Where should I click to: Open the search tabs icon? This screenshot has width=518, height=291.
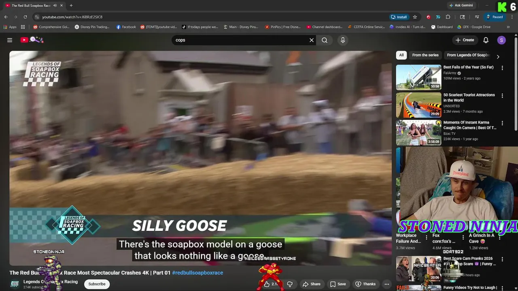click(x=463, y=17)
